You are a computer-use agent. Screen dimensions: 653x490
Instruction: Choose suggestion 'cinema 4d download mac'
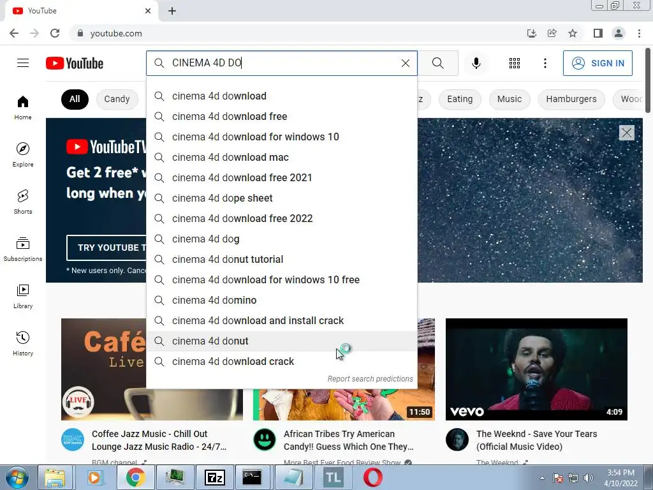282,157
